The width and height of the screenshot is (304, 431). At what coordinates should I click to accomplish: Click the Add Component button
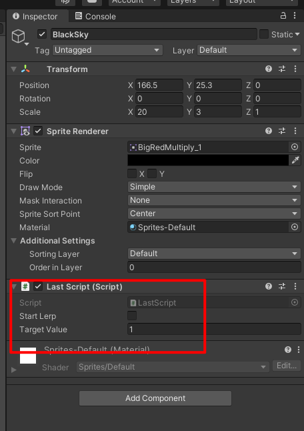(x=155, y=398)
